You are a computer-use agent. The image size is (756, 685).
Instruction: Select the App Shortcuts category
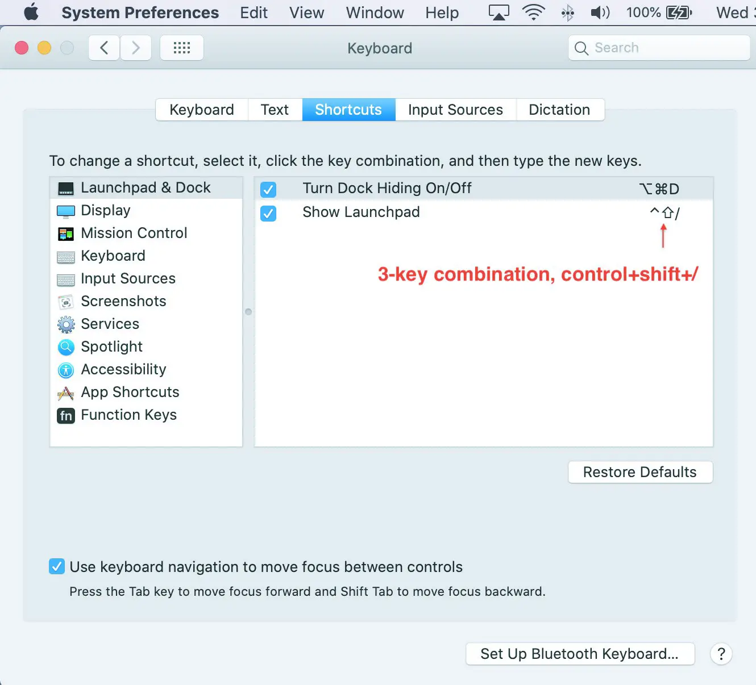(x=147, y=392)
